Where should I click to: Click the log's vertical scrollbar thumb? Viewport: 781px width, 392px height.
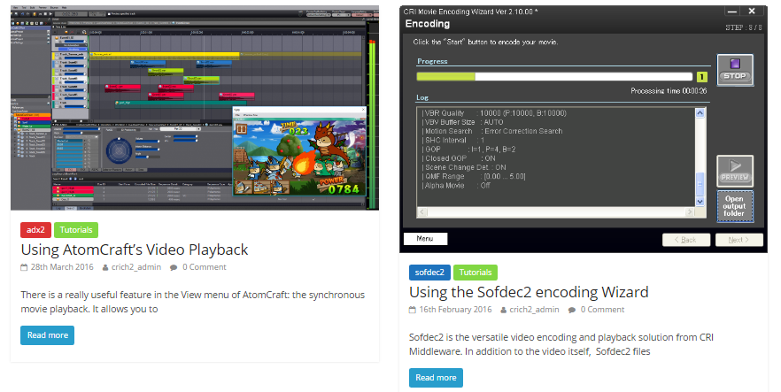[700, 183]
